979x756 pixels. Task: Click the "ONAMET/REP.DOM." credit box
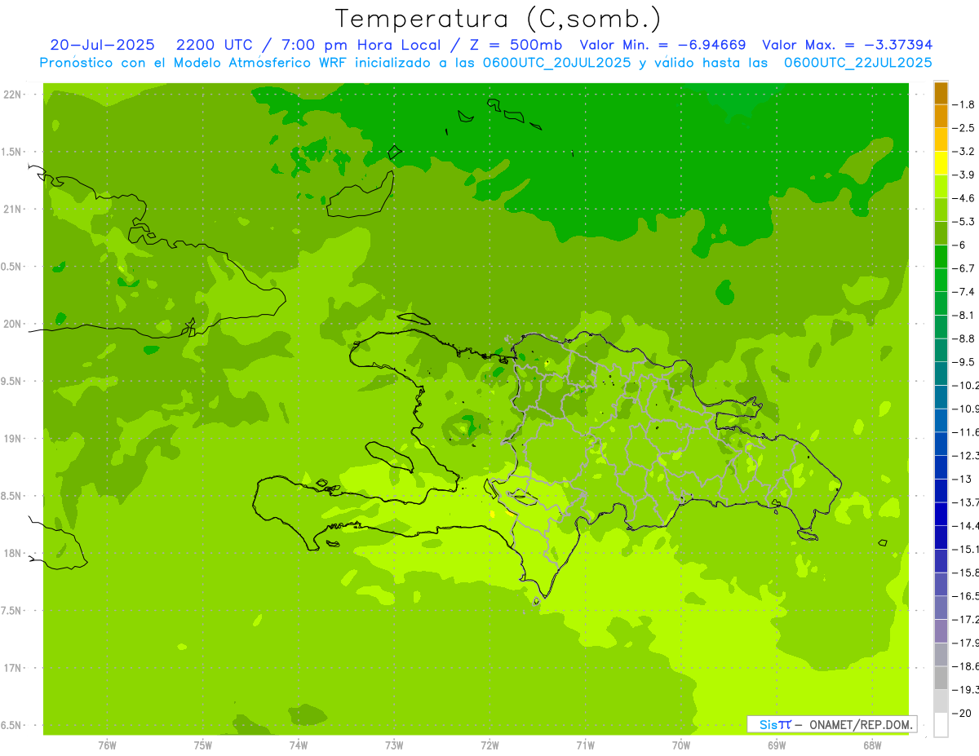831,724
